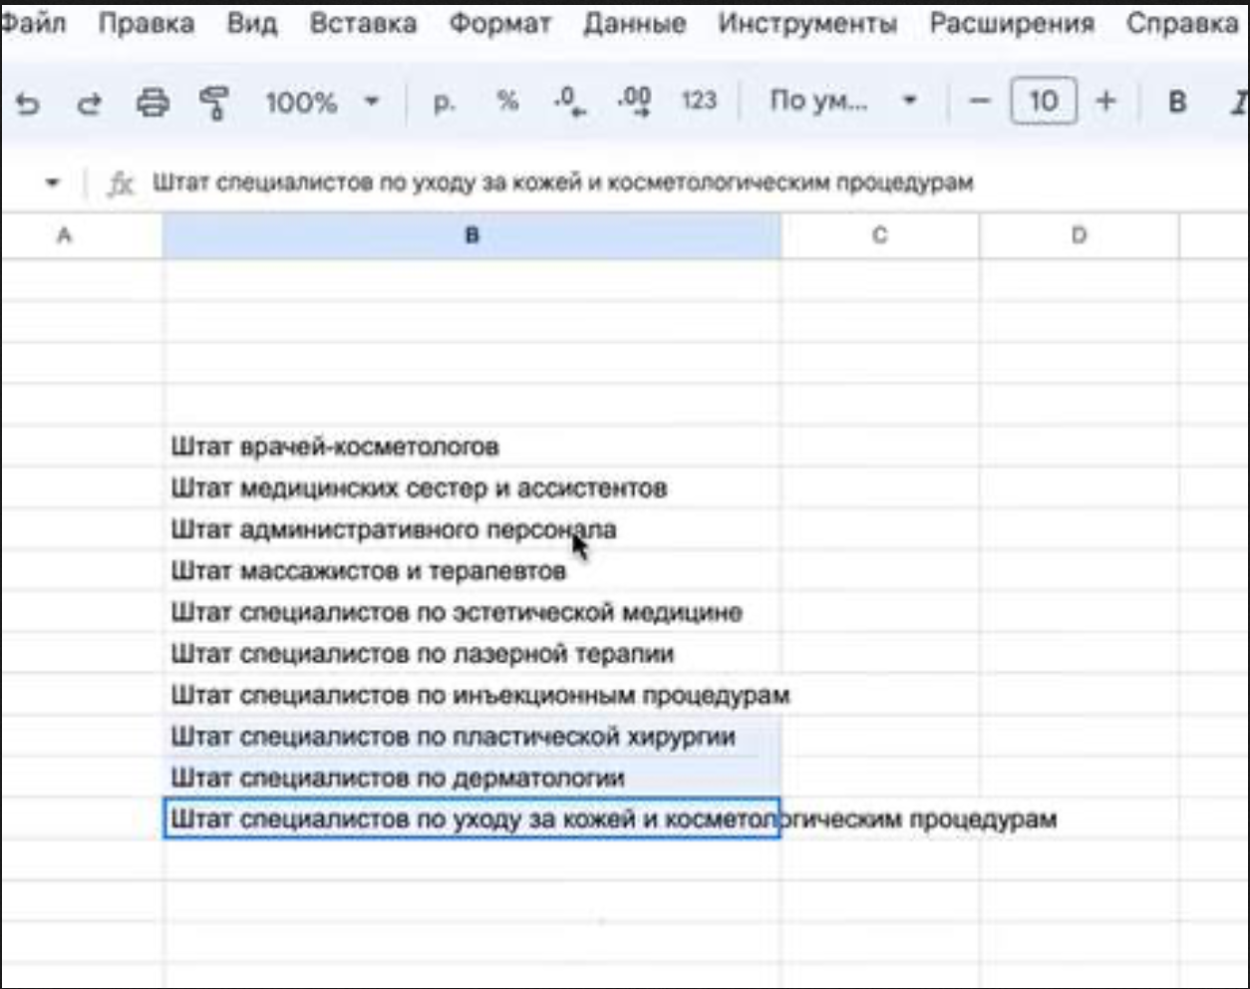This screenshot has height=989, width=1250.
Task: Select cell 'Штат административного персонала'
Action: (x=471, y=529)
